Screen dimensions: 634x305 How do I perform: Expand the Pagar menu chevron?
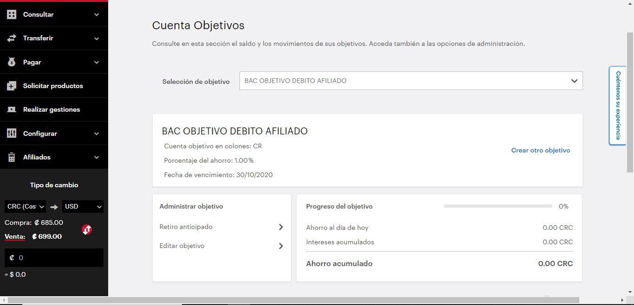[97, 62]
